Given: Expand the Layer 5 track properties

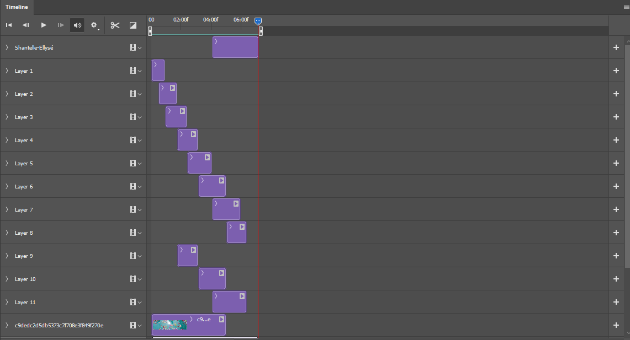Looking at the screenshot, I should (7, 164).
